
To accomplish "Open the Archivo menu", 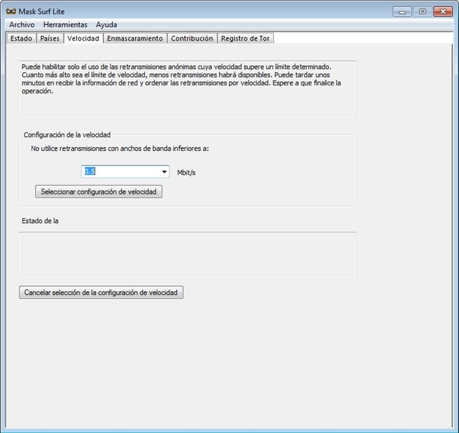I will [22, 25].
